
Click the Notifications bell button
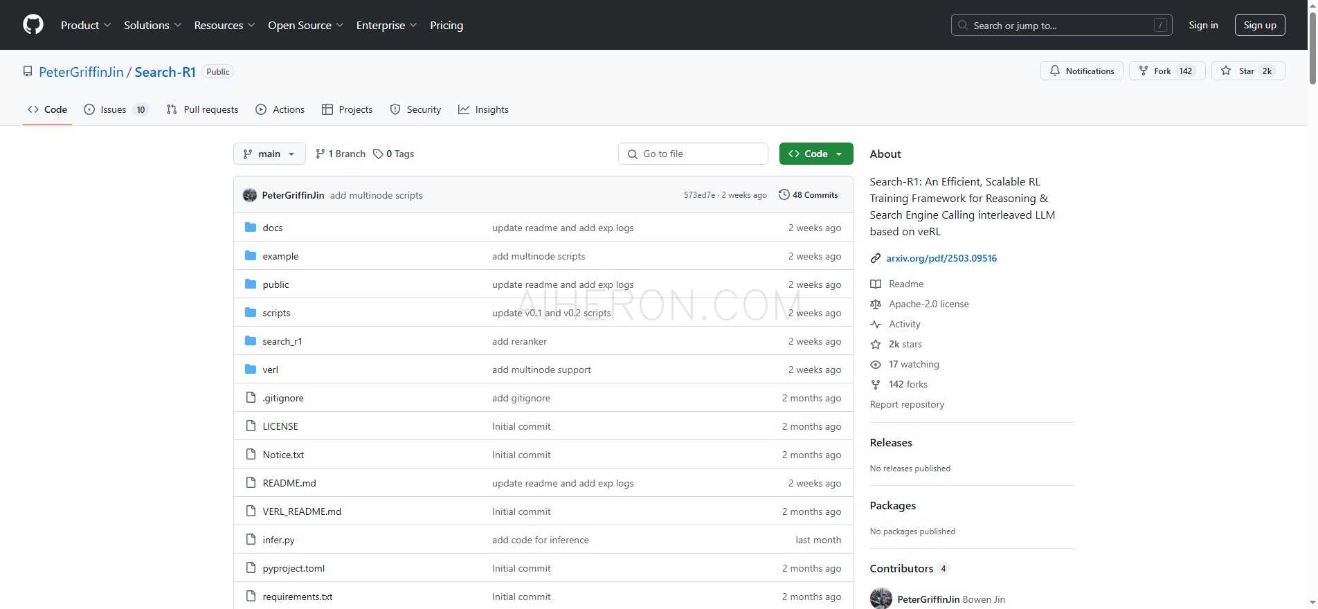[1081, 71]
